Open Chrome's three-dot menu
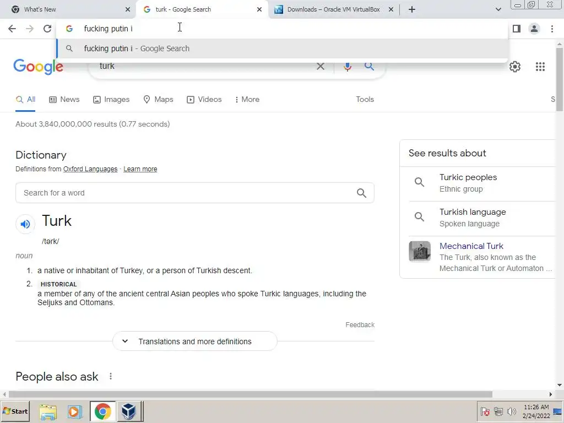 (552, 29)
